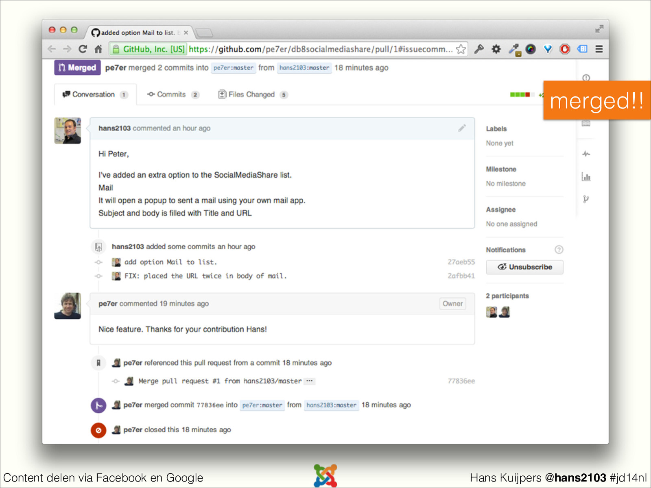
Task: Open the browser home page icon
Action: (98, 49)
